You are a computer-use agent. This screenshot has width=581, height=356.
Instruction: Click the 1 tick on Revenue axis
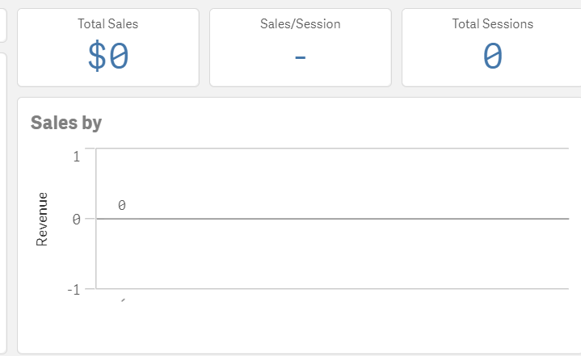click(x=76, y=156)
